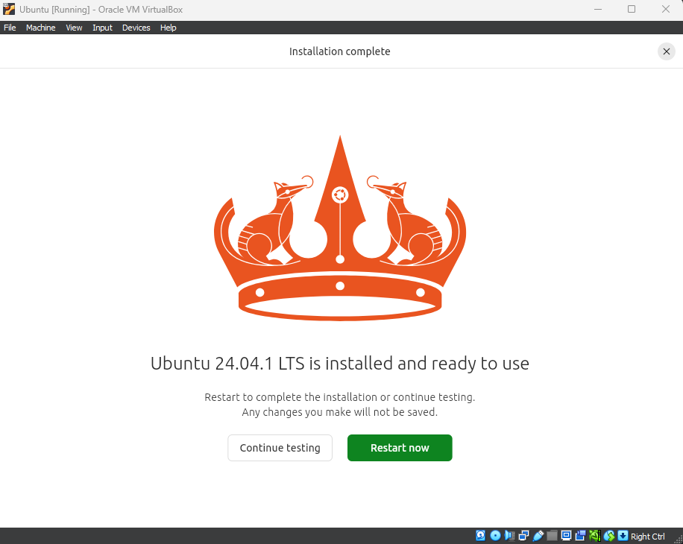The image size is (683, 544).
Task: Open the network adapters status icon
Action: 523,536
